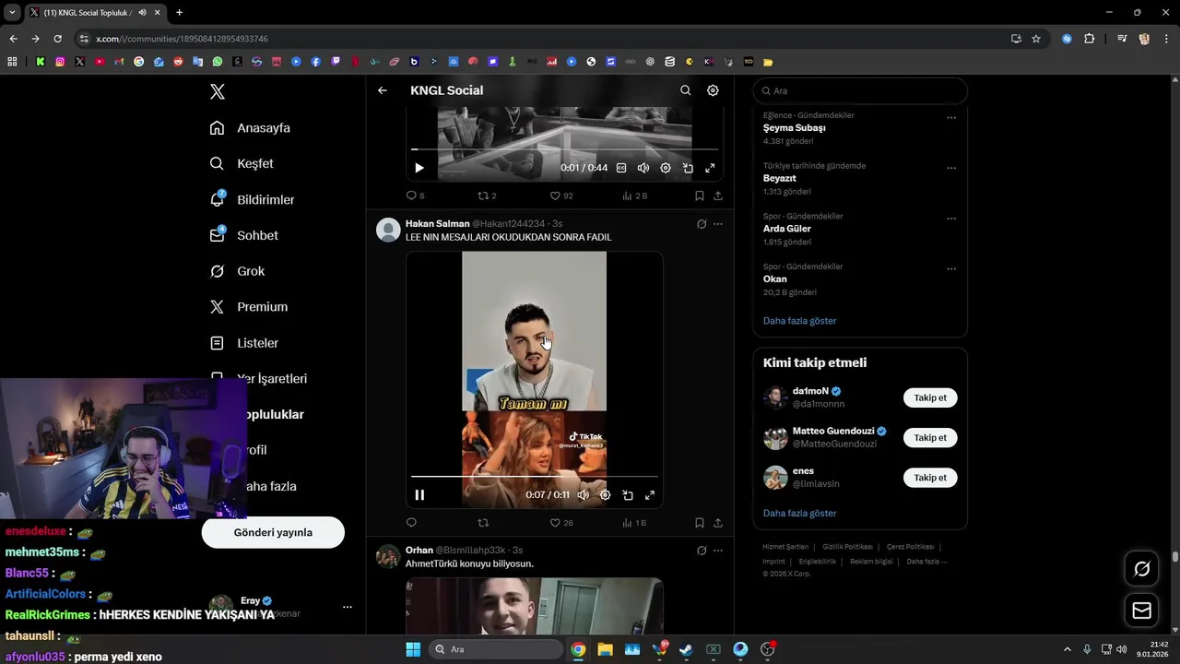
Task: Reply to the post with 8 comments
Action: point(412,196)
